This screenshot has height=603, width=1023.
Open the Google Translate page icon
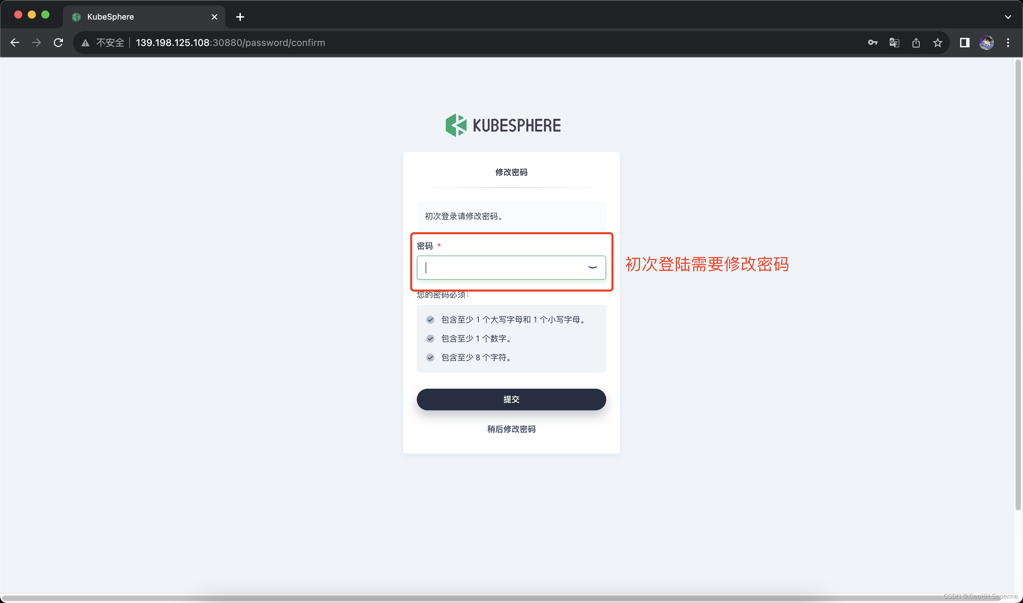point(894,43)
